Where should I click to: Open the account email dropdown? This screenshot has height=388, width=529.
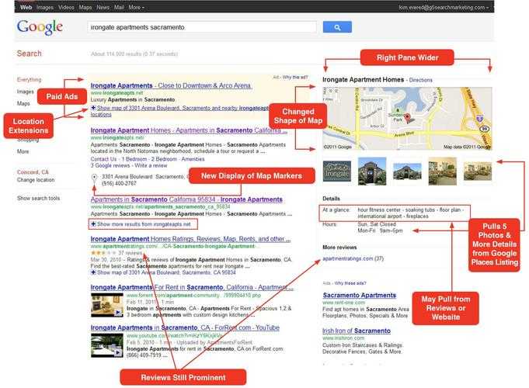point(444,7)
